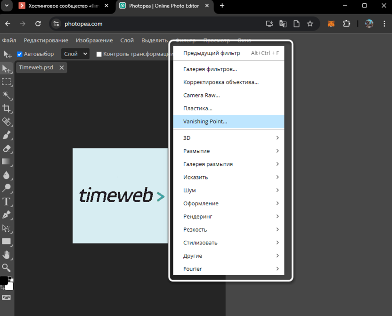
Task: Open Camera Raw… menu entry
Action: 229,95
